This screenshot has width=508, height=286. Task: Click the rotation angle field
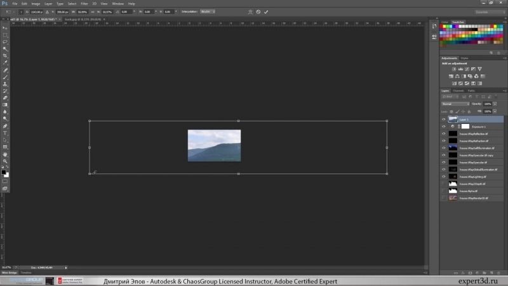pos(126,12)
